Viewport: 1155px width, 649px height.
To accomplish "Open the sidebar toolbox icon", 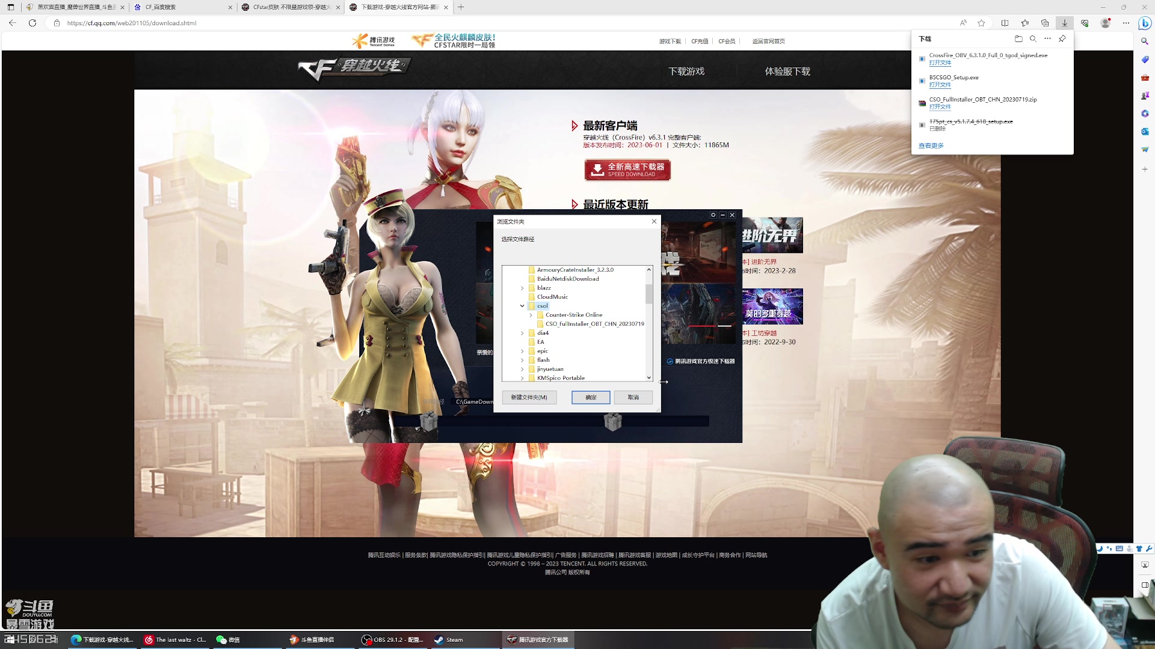I will coord(1145,78).
